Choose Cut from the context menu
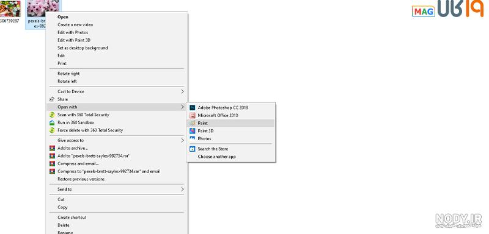Viewport: 489px width, 234px height. [x=61, y=199]
